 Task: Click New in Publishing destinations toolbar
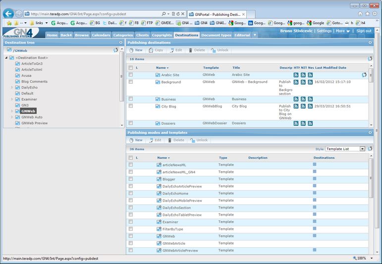pyautogui.click(x=136, y=50)
